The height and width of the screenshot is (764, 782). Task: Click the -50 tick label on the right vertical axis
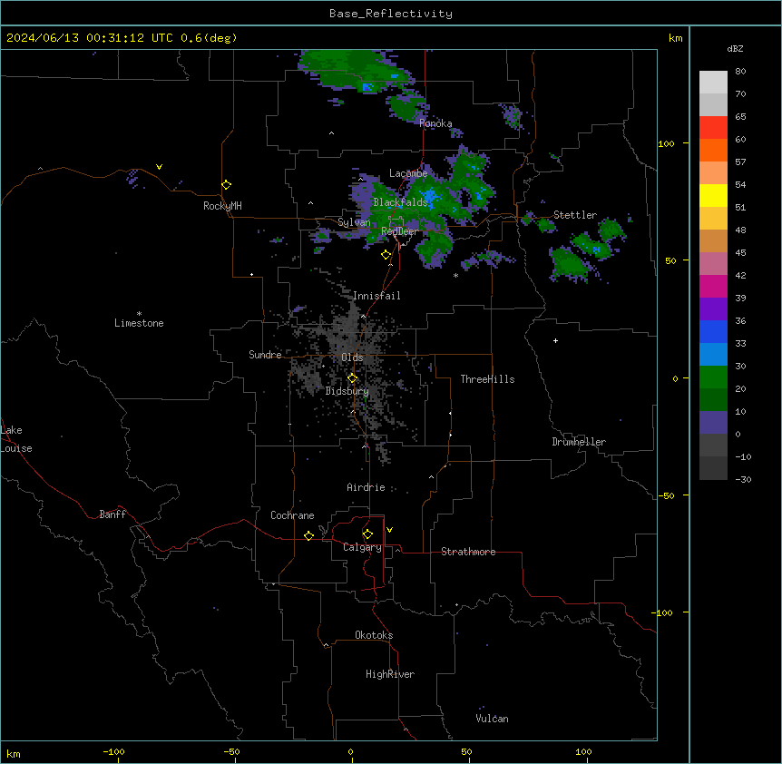666,495
